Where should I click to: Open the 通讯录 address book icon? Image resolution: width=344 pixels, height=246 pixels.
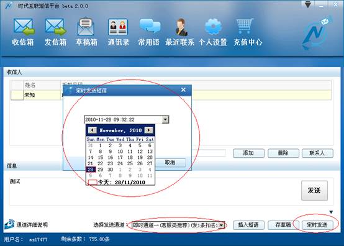(x=118, y=27)
